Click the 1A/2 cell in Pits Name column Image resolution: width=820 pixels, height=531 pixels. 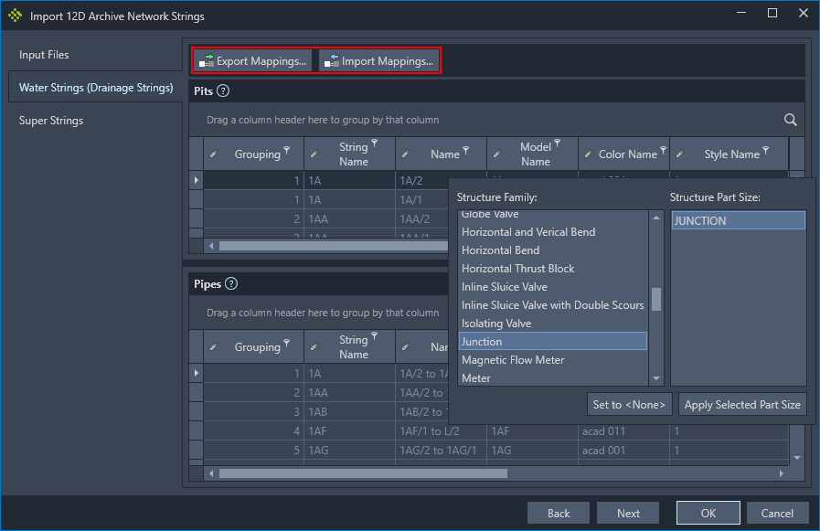pyautogui.click(x=441, y=180)
